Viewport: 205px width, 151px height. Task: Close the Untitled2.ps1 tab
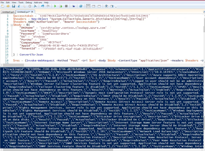point(32,12)
